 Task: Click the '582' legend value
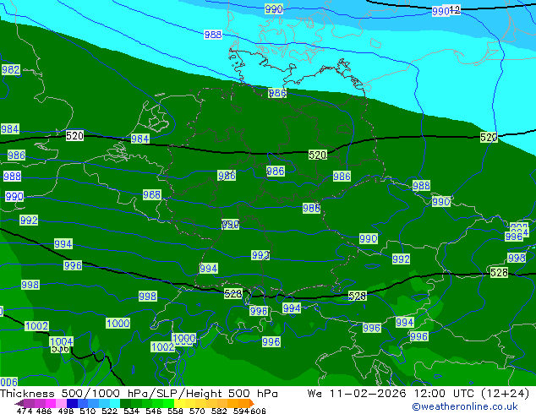[x=219, y=411]
